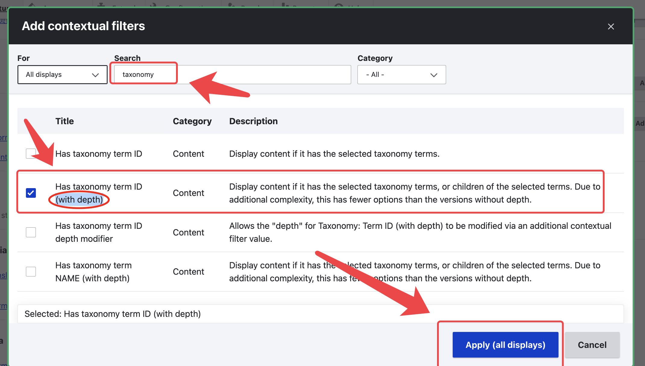
Task: Expand the Category '- All -' dropdown
Action: click(401, 74)
